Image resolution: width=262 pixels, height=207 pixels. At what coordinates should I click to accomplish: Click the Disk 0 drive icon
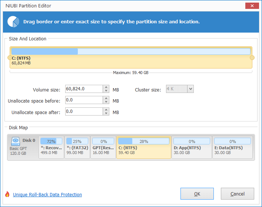pyautogui.click(x=16, y=141)
